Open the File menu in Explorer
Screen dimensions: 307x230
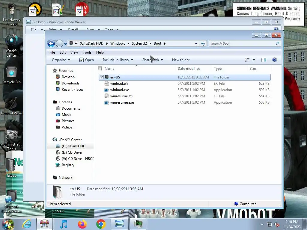click(x=52, y=52)
